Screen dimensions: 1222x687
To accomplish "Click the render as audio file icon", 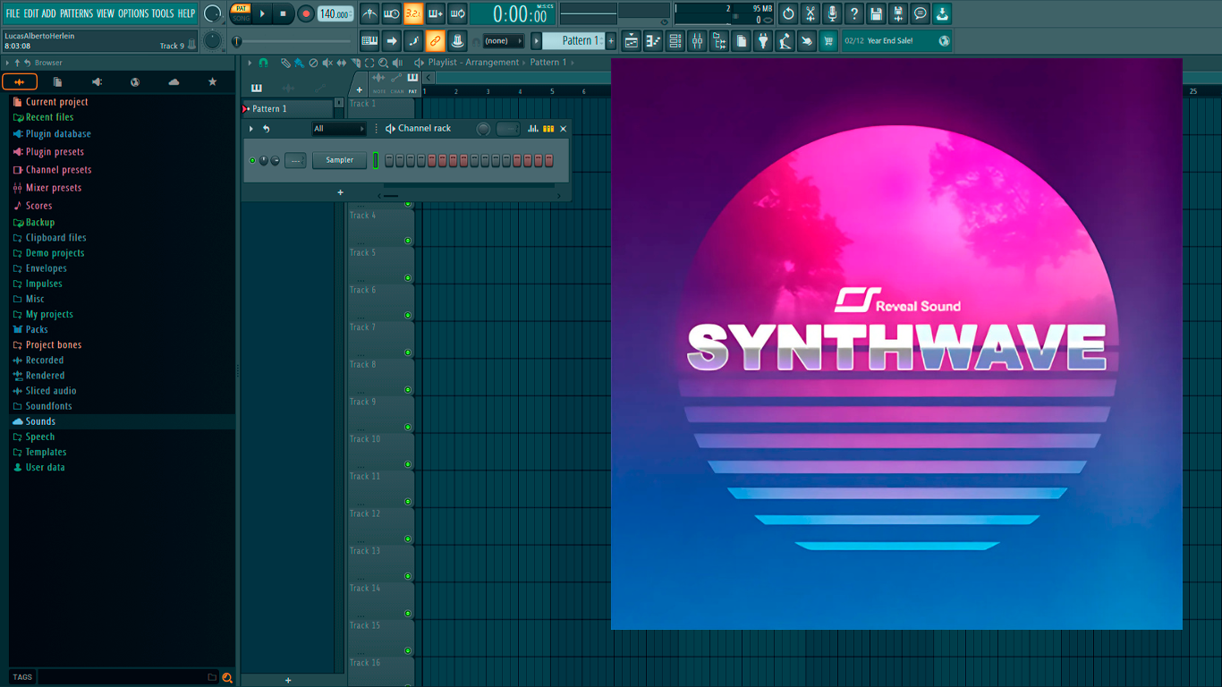I will [x=898, y=13].
